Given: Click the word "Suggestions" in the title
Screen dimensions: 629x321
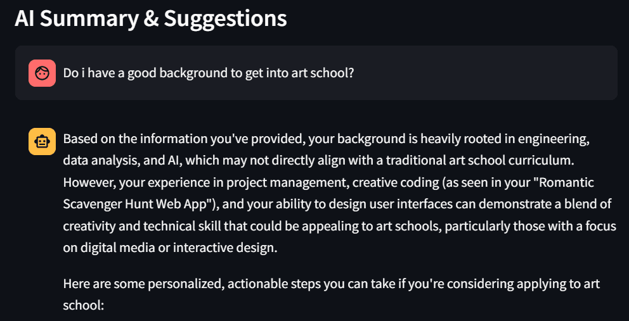Looking at the screenshot, I should point(226,18).
